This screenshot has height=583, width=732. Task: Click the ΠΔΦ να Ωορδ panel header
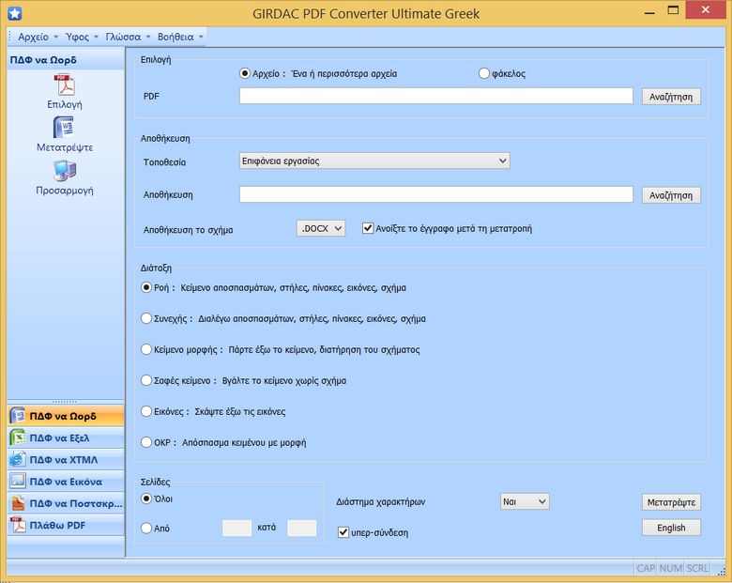click(66, 60)
